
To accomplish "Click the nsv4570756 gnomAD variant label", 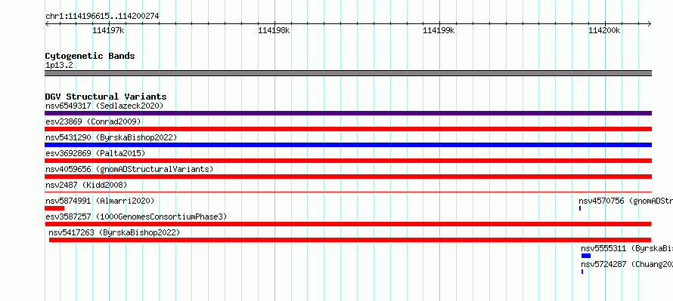I will click(626, 201).
